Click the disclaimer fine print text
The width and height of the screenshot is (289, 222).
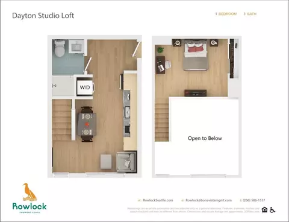[194, 210]
